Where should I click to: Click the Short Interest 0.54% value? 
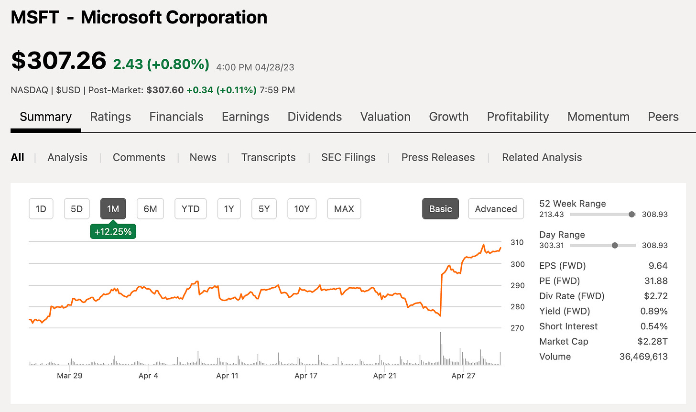click(654, 326)
